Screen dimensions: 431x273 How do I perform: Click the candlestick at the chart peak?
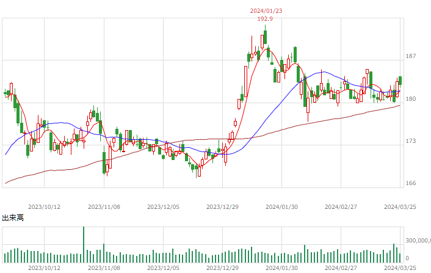click(x=265, y=37)
